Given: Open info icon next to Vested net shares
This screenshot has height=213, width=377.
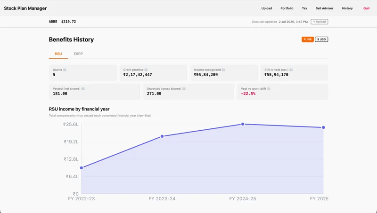Looking at the screenshot, I should coord(83,89).
